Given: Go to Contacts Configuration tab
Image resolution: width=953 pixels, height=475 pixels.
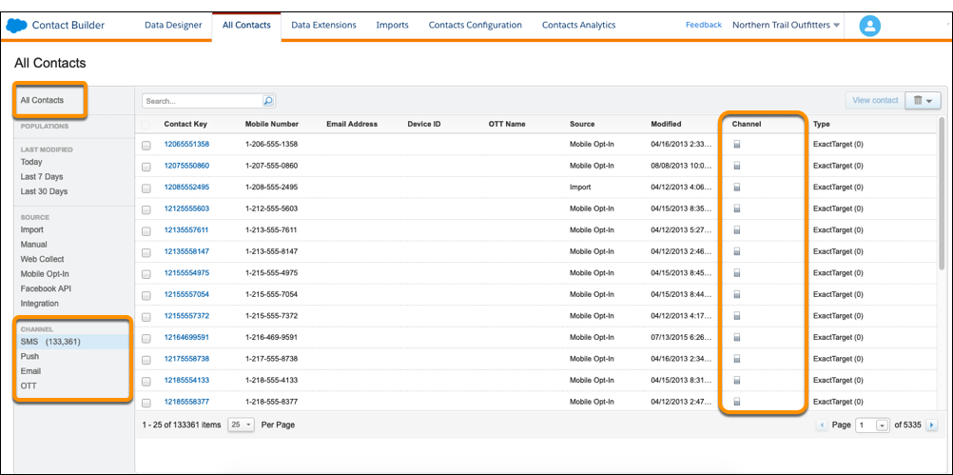Looking at the screenshot, I should click(476, 26).
